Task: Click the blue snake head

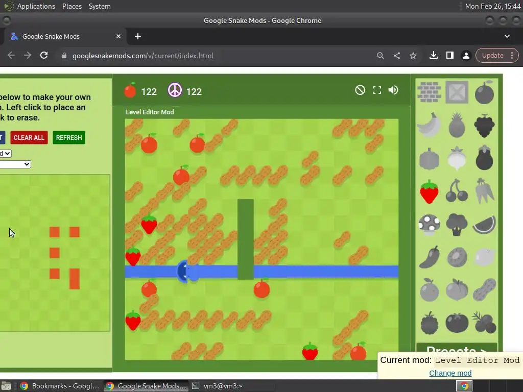Action: pyautogui.click(x=187, y=272)
